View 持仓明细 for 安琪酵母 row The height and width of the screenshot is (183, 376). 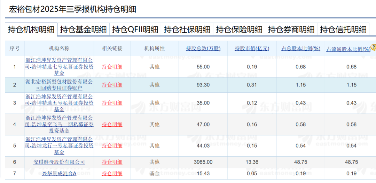click(112, 162)
